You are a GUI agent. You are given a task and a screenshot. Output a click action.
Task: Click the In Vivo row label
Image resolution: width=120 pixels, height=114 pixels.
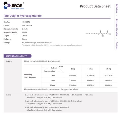[9, 95]
